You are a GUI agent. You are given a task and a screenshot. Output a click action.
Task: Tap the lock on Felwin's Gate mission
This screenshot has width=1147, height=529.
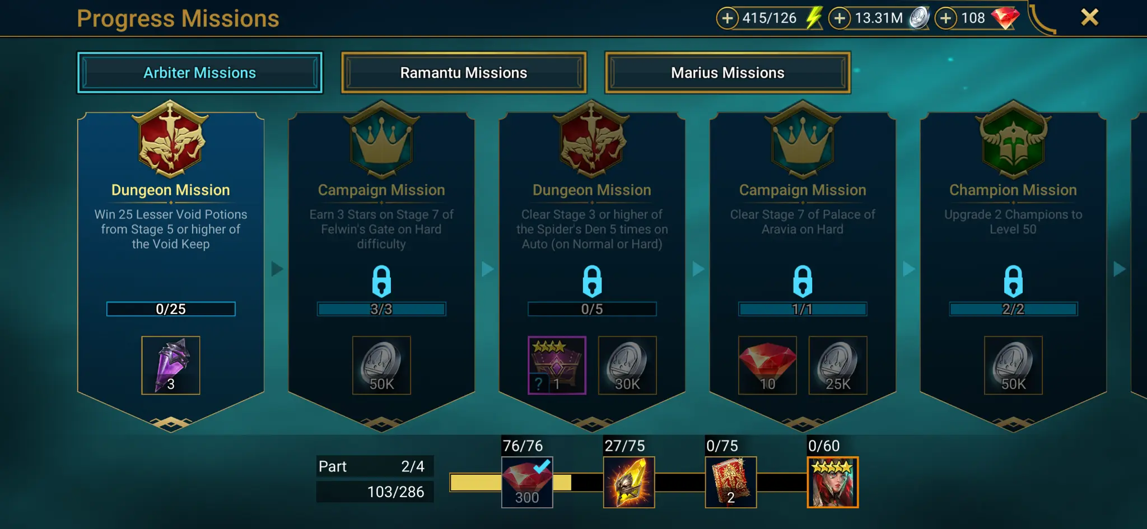381,281
